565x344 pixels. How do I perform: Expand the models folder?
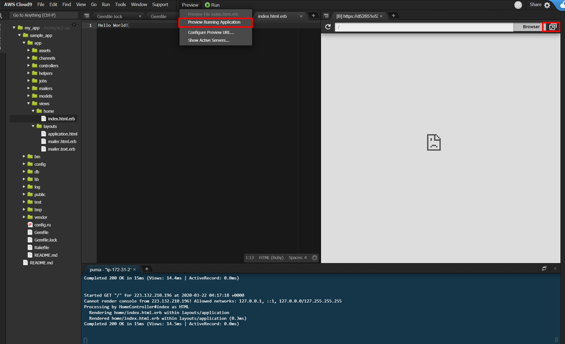29,96
